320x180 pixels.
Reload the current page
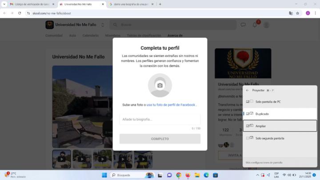click(x=20, y=13)
